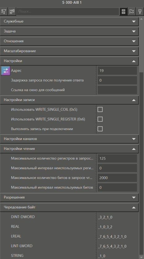This screenshot has width=144, height=259.
Task: Click the Максимальный интервал неиспользуемых битов value field
Action: click(117, 188)
